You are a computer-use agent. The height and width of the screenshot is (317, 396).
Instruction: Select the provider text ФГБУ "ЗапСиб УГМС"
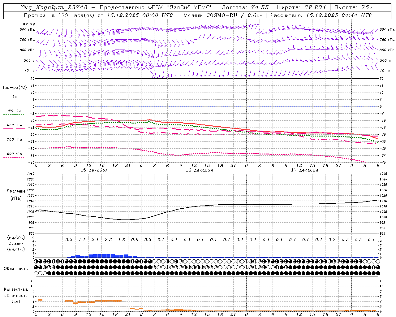(x=181, y=7)
